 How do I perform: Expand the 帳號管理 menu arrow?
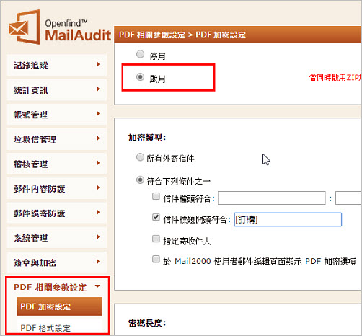click(x=98, y=113)
